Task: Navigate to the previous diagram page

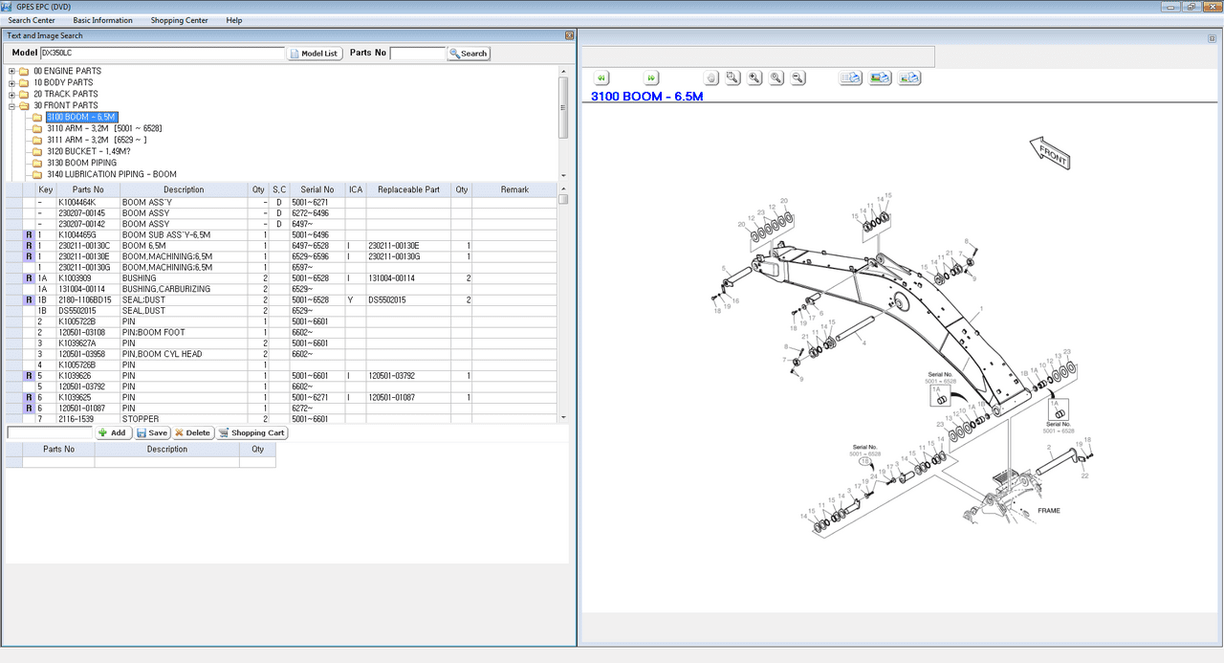Action: 601,77
